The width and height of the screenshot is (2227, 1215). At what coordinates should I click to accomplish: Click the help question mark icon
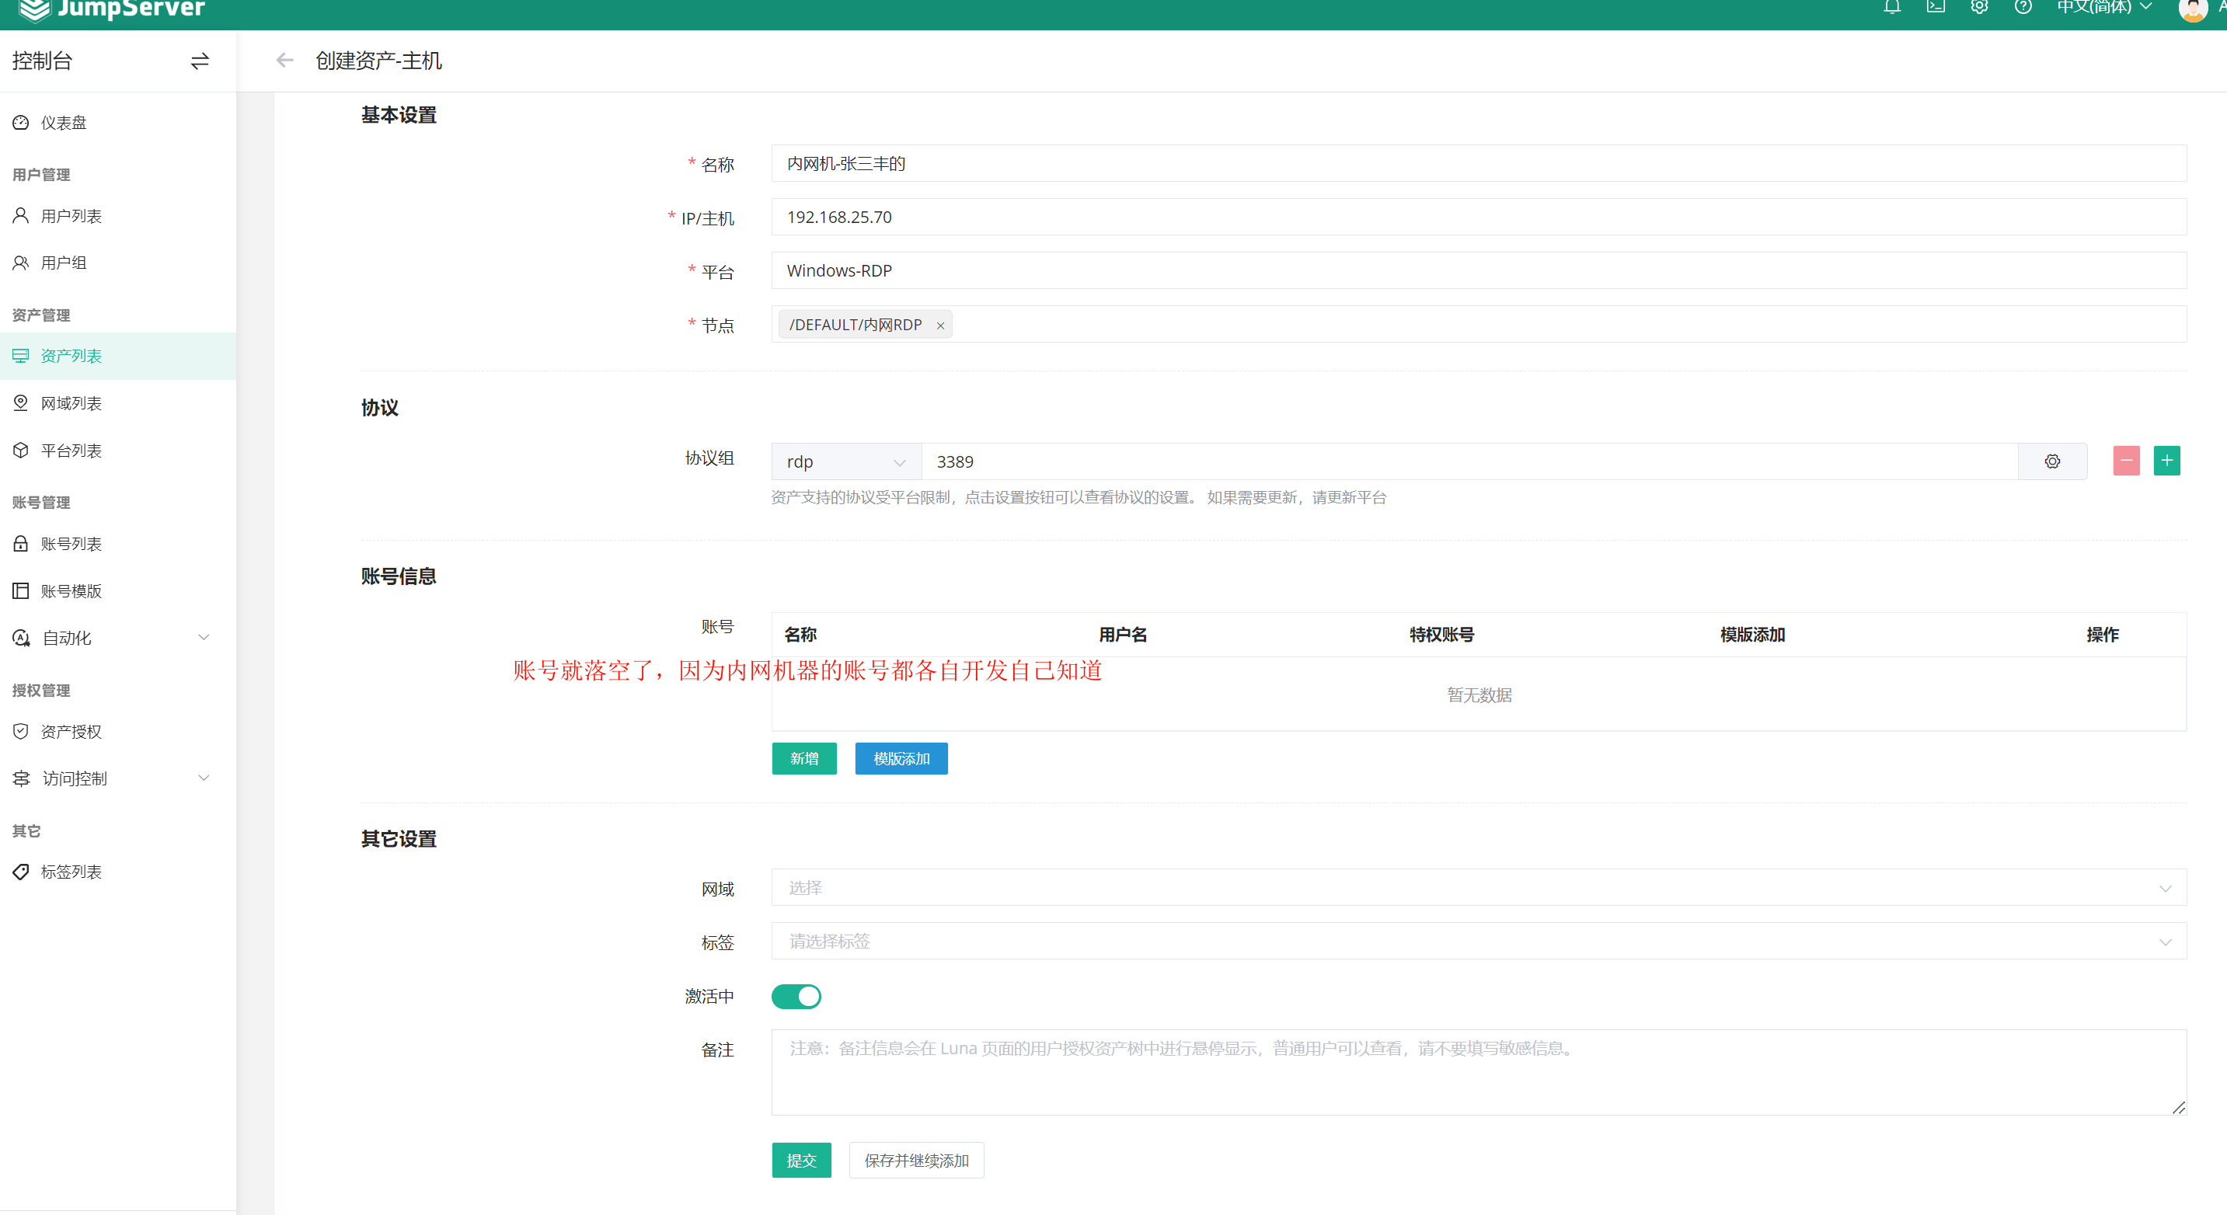[2023, 8]
